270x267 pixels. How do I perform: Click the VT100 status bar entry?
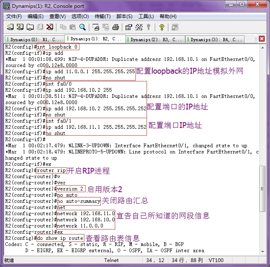[216, 260]
